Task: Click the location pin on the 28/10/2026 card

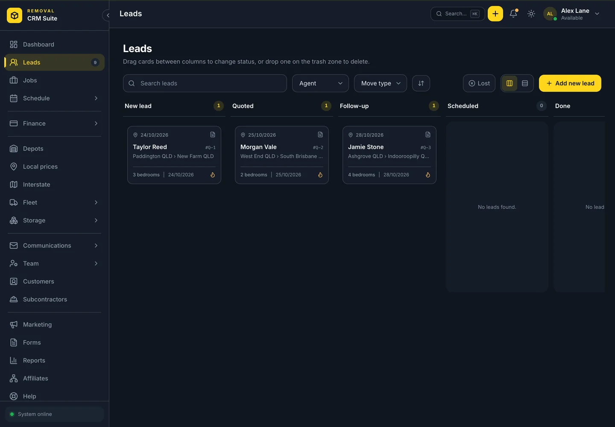Action: 351,135
